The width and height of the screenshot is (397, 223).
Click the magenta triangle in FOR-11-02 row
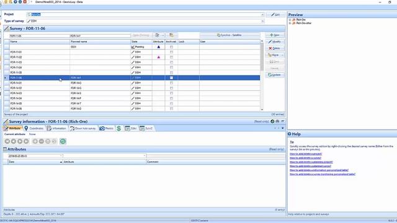point(159,57)
